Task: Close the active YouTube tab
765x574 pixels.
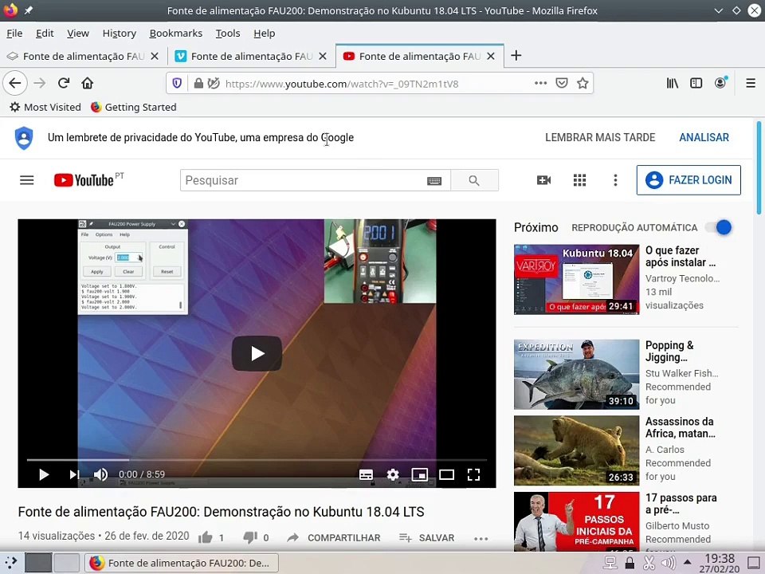Action: (x=491, y=56)
